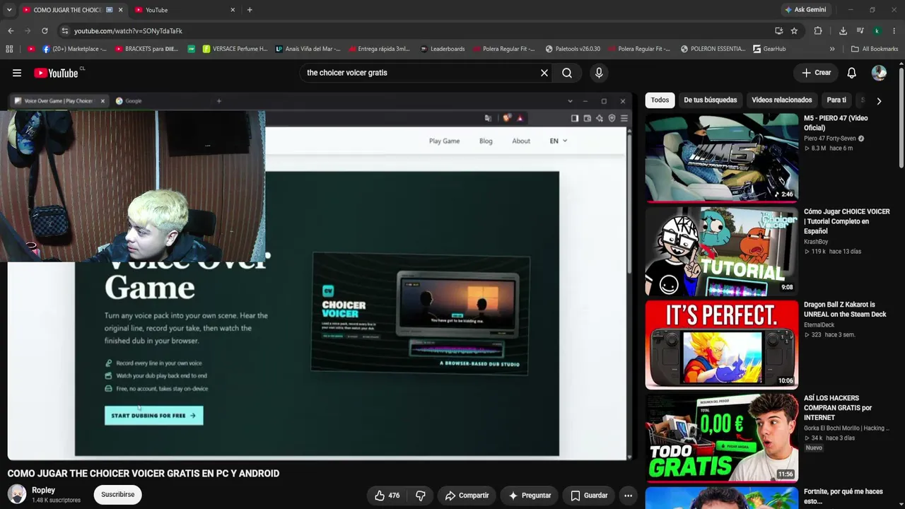Share the video via Compartir
The width and height of the screenshot is (905, 509).
click(x=467, y=496)
